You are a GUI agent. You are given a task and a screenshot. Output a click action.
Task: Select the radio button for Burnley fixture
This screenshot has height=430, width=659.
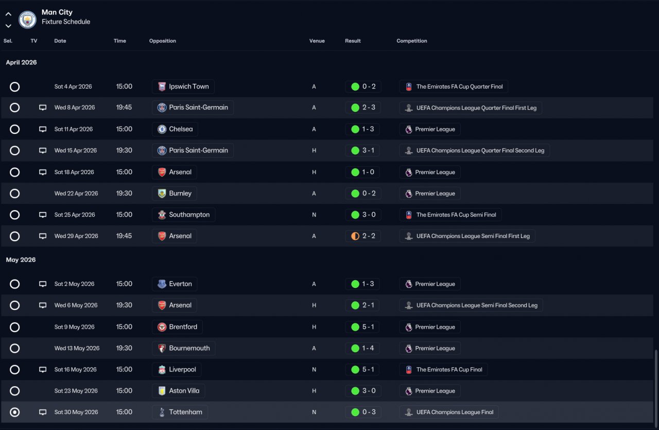coord(14,194)
